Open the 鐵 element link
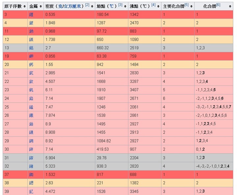This screenshot has height=195, width=237. click(31, 115)
